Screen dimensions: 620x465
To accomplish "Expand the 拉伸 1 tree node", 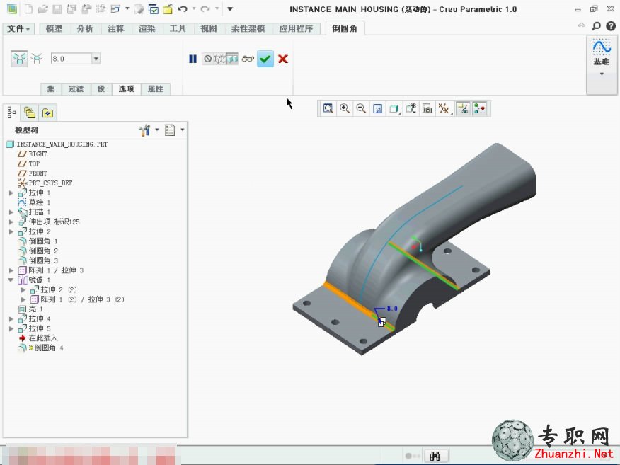I will pos(11,193).
